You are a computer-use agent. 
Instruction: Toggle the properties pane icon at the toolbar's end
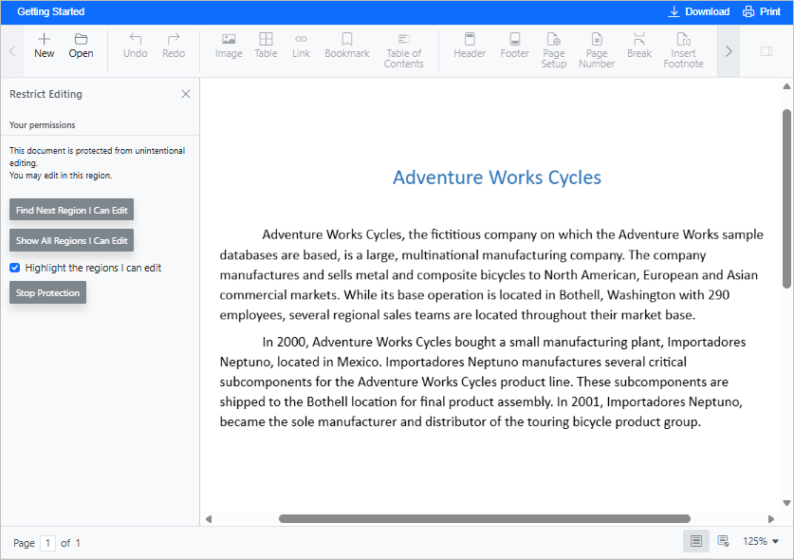click(766, 51)
